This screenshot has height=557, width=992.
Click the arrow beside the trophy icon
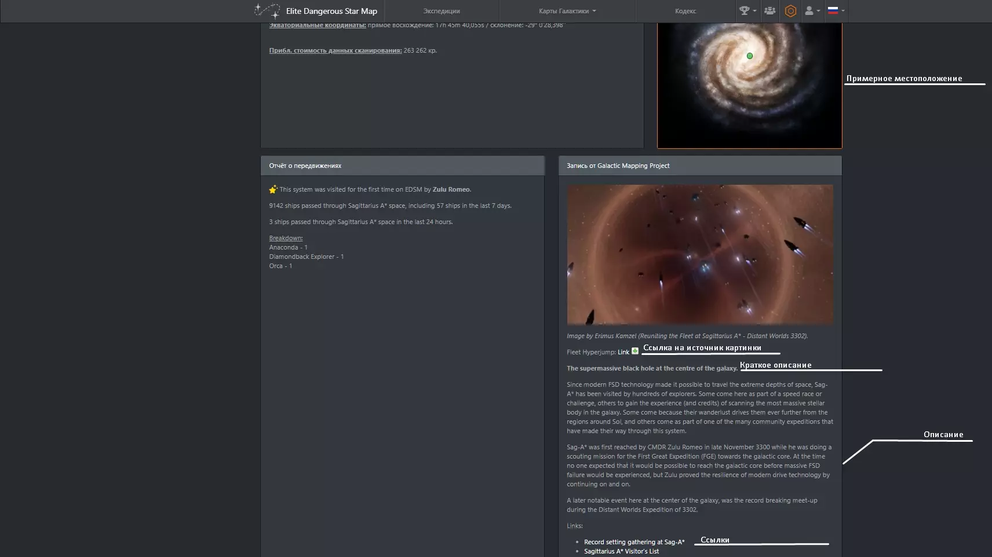[754, 11]
